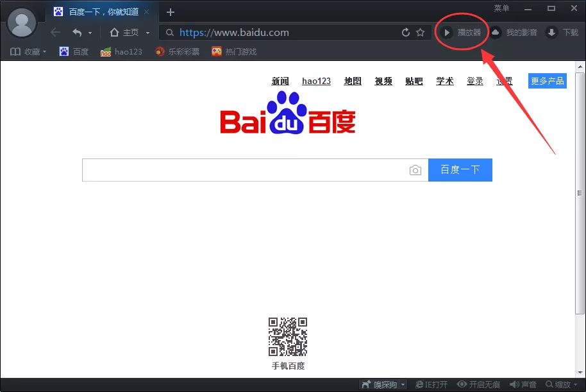
Task: Open undo history dropdown arrow
Action: point(90,33)
